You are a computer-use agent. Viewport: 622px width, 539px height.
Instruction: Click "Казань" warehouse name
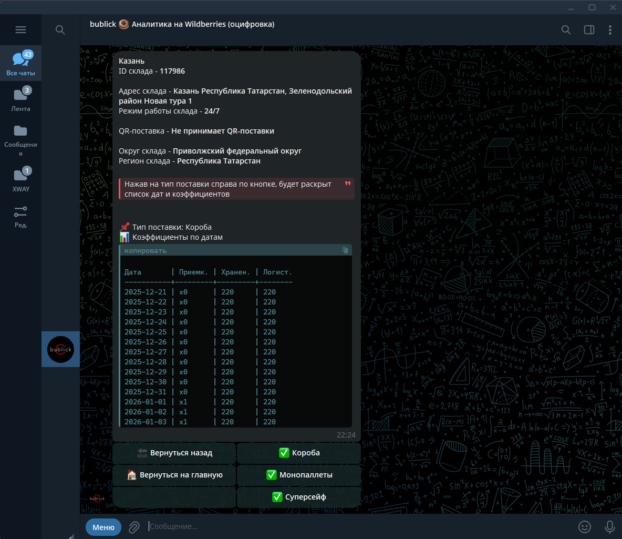point(131,61)
